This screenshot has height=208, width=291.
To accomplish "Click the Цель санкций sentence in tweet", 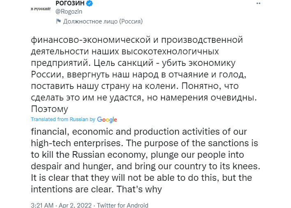I will tap(139, 75).
